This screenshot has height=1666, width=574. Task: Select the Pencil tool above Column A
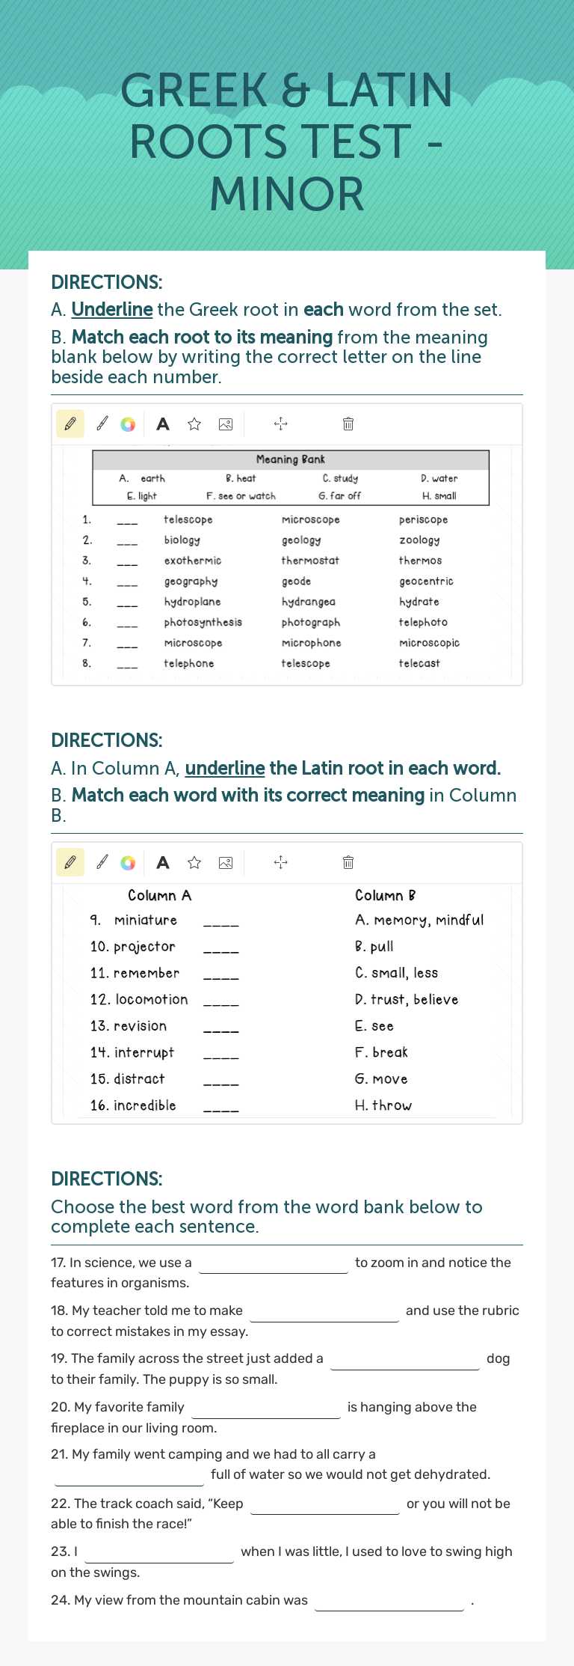tap(70, 862)
